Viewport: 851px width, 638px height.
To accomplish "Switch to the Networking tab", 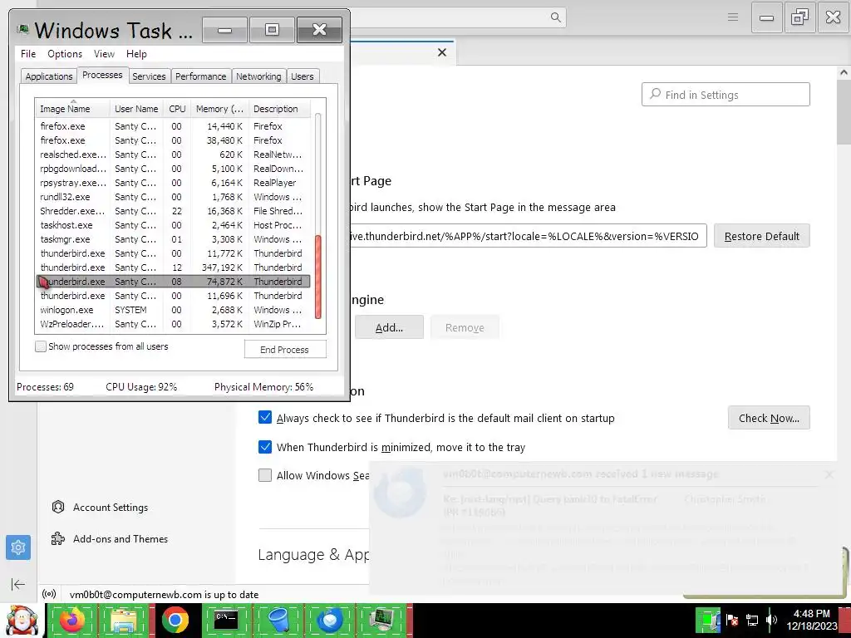I will click(x=258, y=76).
